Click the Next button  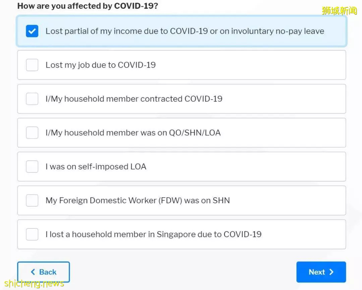tap(321, 272)
